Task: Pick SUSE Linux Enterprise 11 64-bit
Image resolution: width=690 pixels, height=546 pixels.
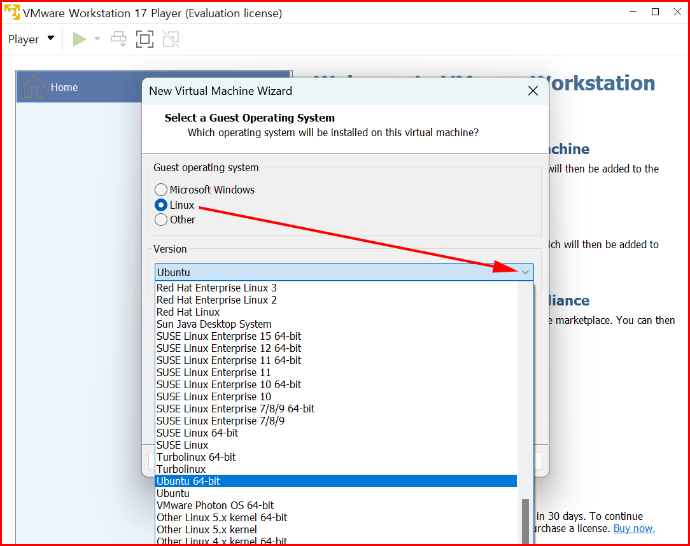Action: click(336, 360)
